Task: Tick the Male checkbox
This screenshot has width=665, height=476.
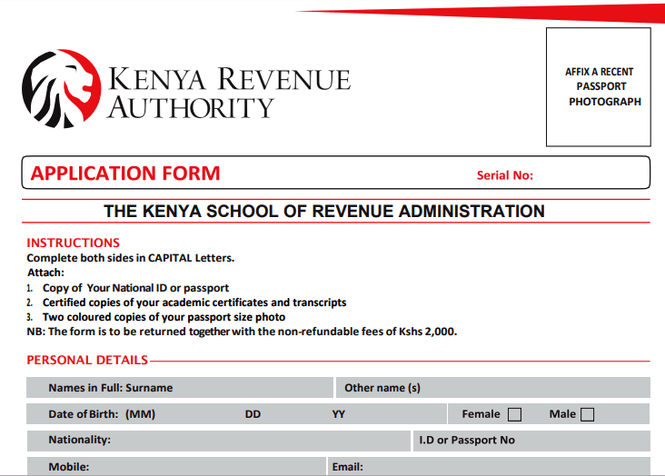Action: click(x=587, y=414)
